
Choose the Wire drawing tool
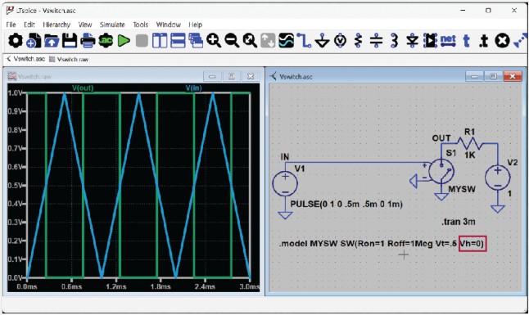[304, 41]
